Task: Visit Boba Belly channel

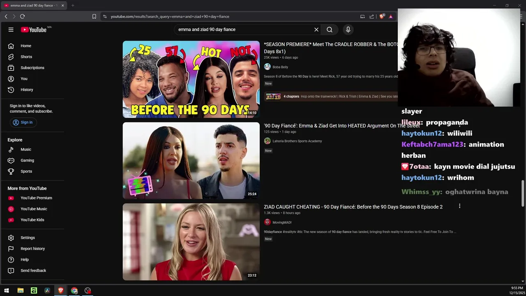Action: (x=280, y=67)
